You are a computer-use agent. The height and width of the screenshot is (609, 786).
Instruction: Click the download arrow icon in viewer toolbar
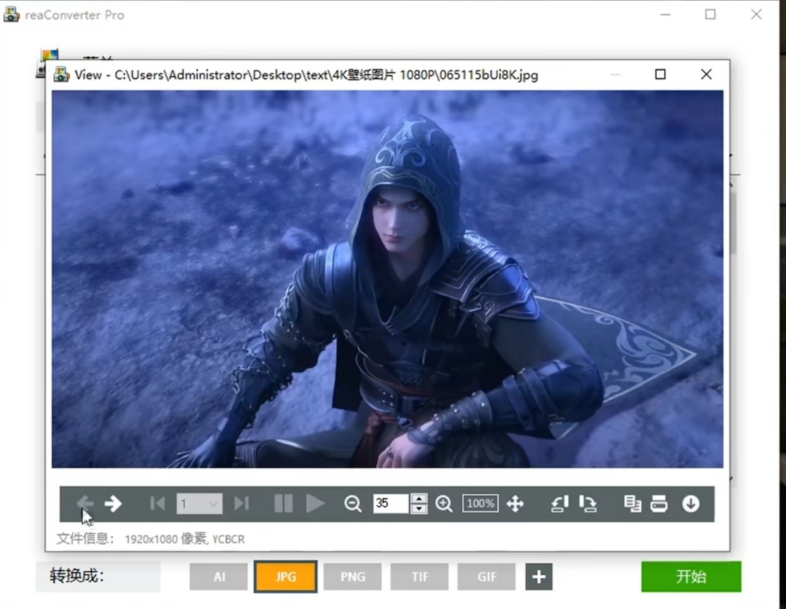pos(690,504)
